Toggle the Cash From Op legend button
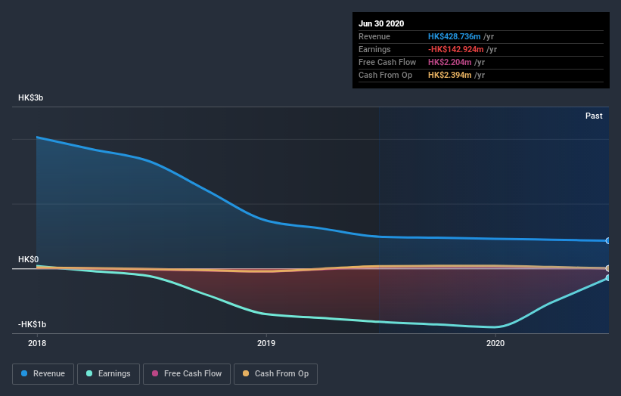Screen dimensions: 621x396 [275, 374]
